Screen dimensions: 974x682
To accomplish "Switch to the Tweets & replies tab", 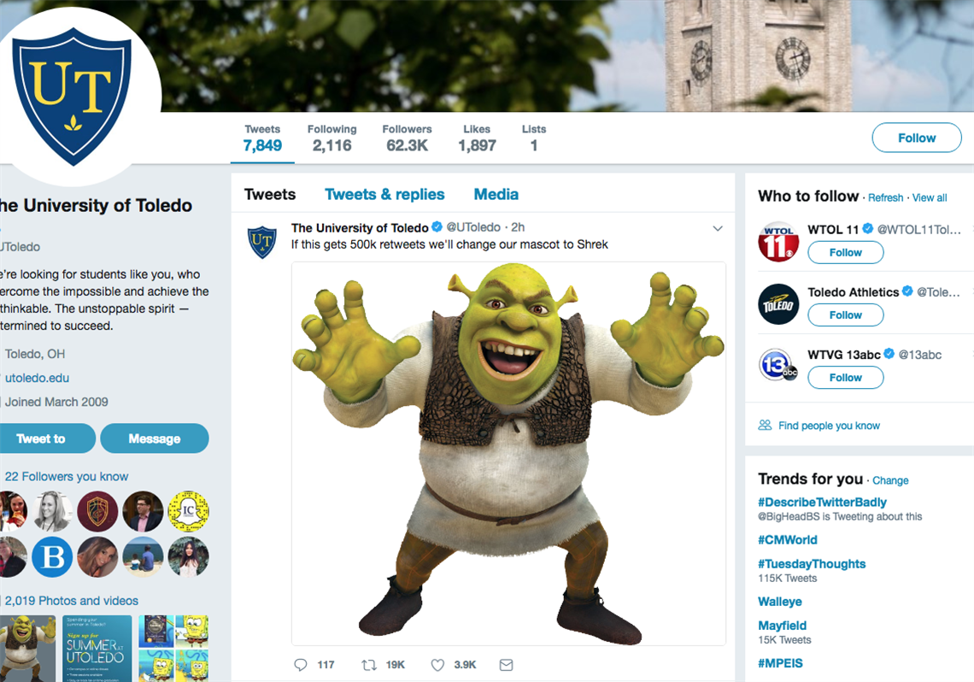I will click(384, 194).
